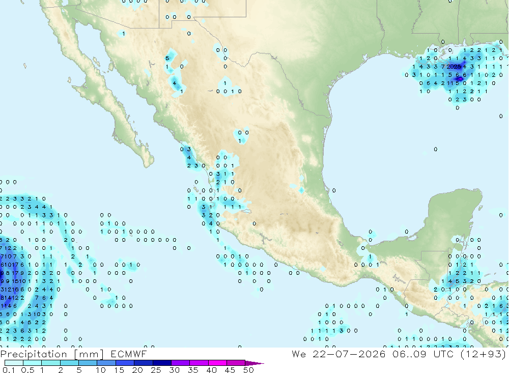Click the word "Precipitation" in the title

[x=34, y=354]
